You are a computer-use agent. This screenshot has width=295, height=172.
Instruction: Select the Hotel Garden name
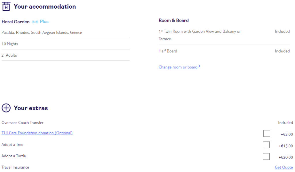point(16,22)
